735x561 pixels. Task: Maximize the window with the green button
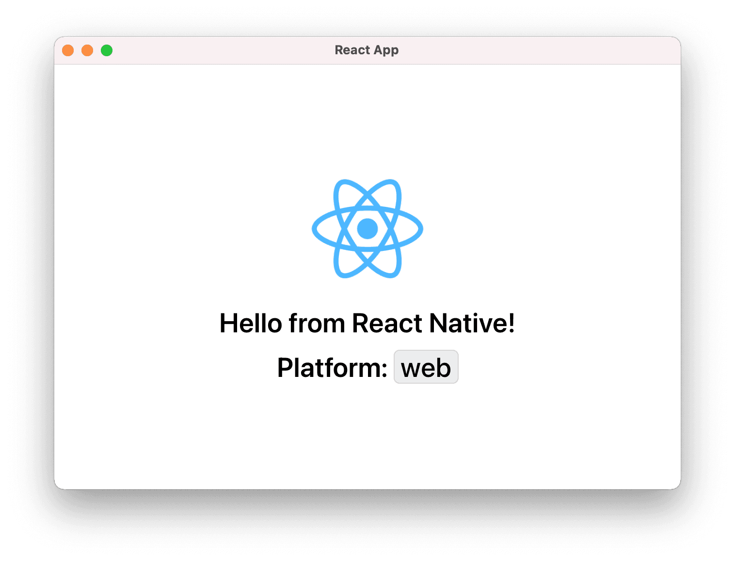pos(107,50)
